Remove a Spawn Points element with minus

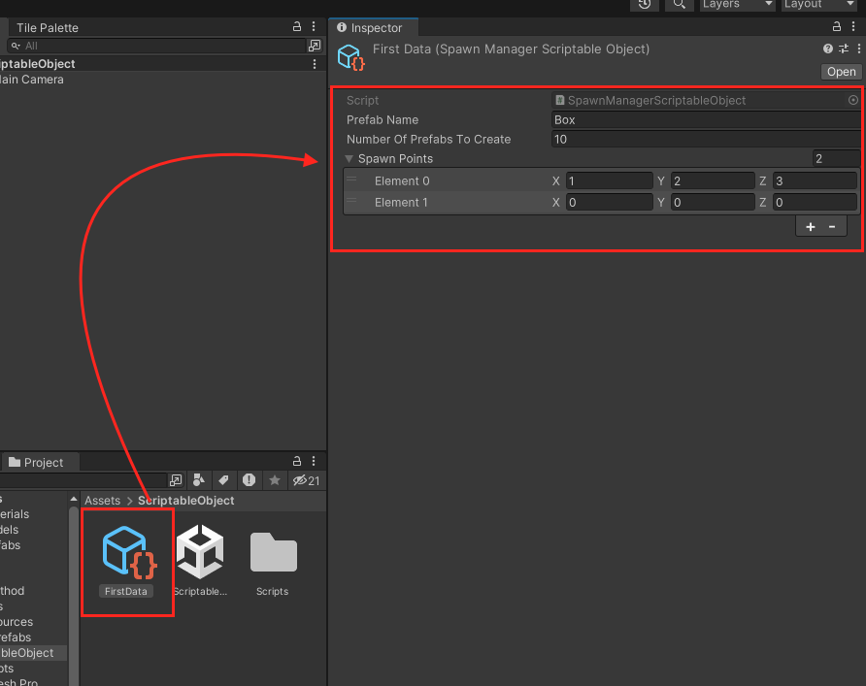click(832, 227)
